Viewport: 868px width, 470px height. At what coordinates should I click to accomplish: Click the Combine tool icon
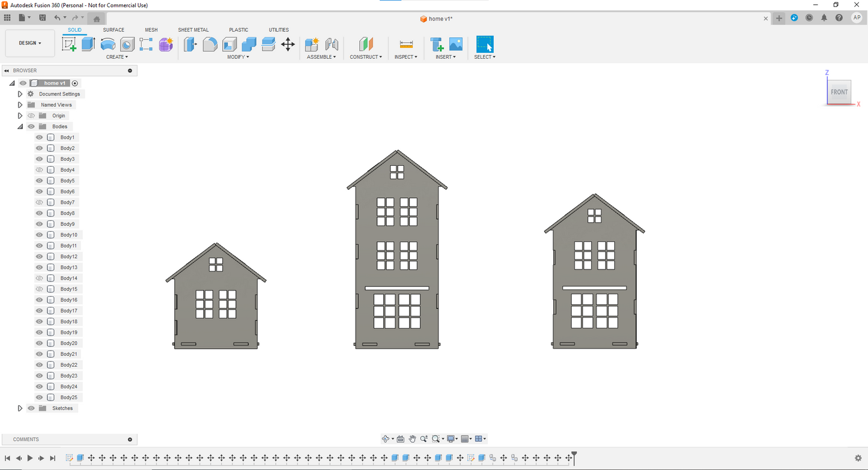click(x=249, y=44)
